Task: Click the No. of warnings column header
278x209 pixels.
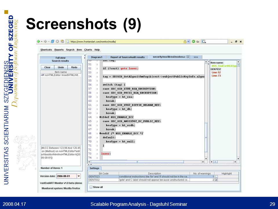Action: [202, 174]
